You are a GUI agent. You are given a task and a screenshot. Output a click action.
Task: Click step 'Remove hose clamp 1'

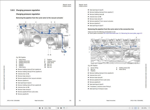(24, 76)
